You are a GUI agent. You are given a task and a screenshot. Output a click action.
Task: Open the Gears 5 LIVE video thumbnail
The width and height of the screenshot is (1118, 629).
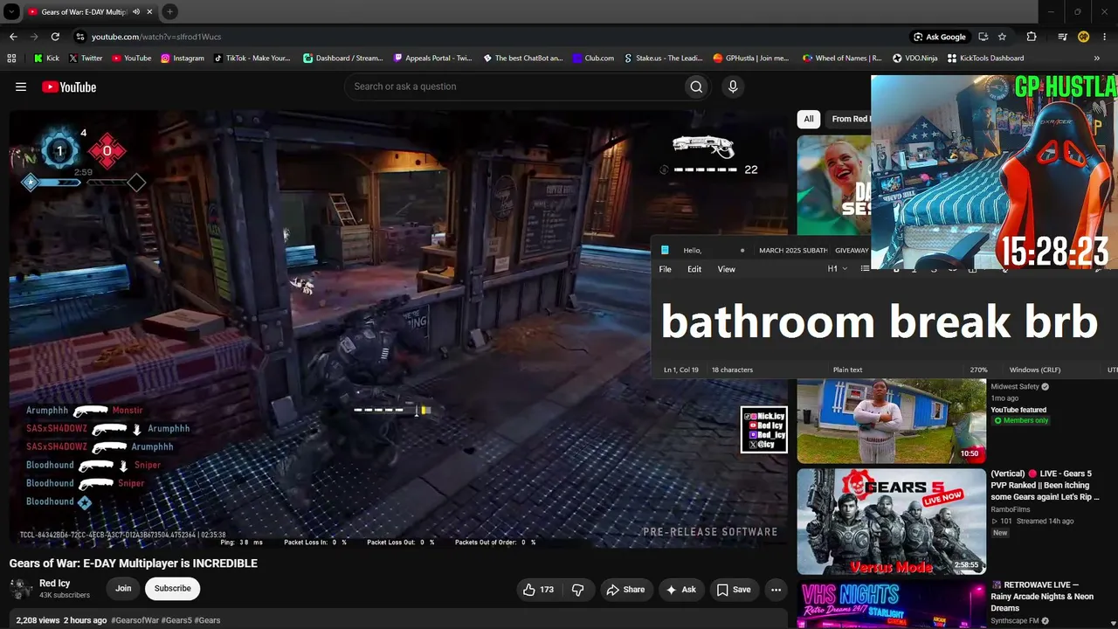pos(892,522)
